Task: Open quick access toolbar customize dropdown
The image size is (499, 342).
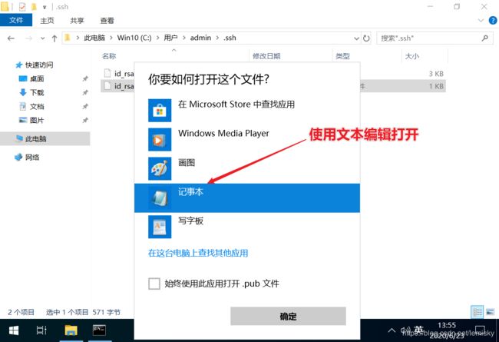Action: tap(45, 7)
